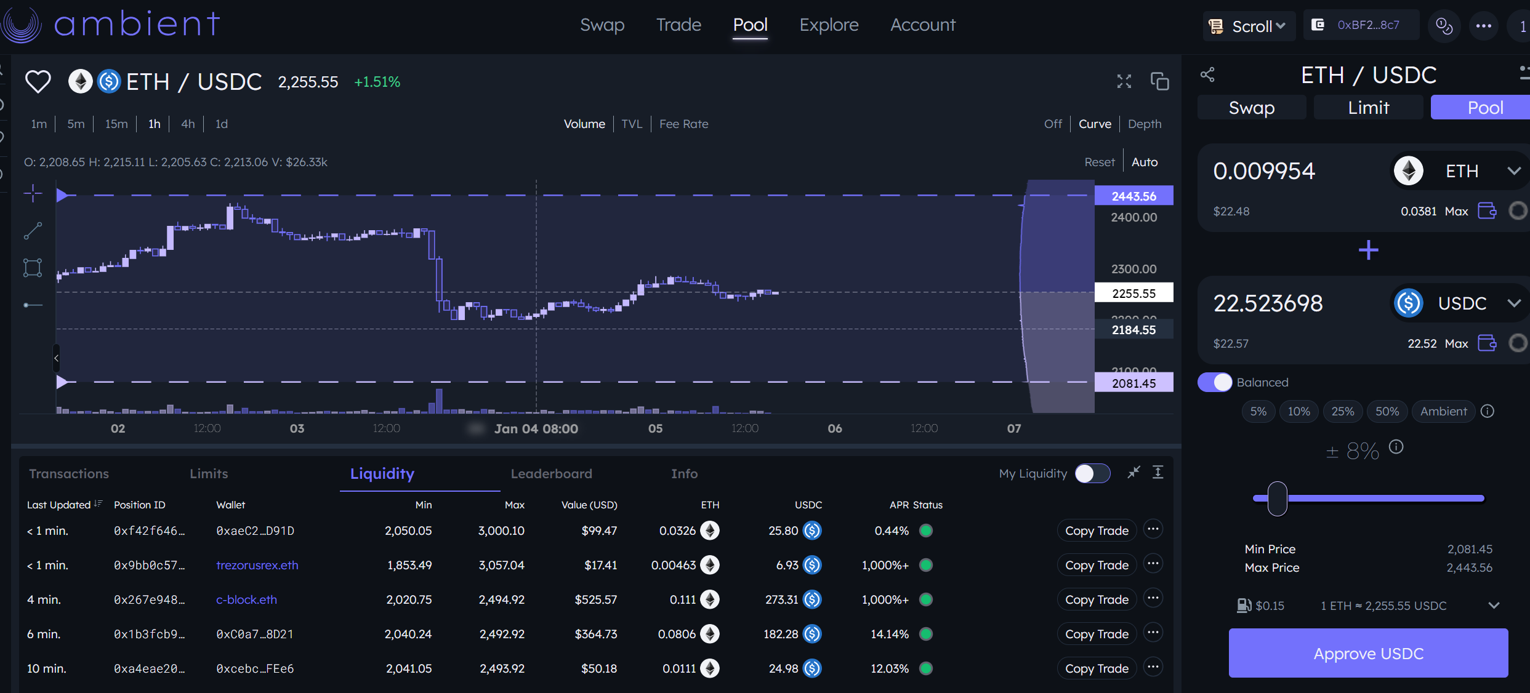Expand the liquidity table to full height
The image size is (1530, 693).
(1158, 473)
